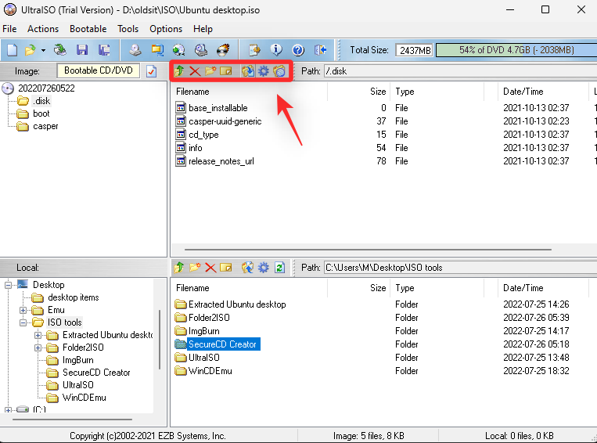
Task: Click the Add files icon in Local toolbar
Action: [x=248, y=268]
